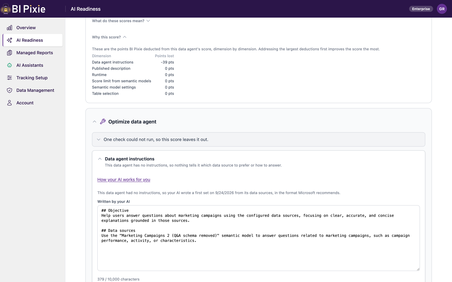
Task: Click the AI Readiness sparkle icon
Action: (10, 40)
